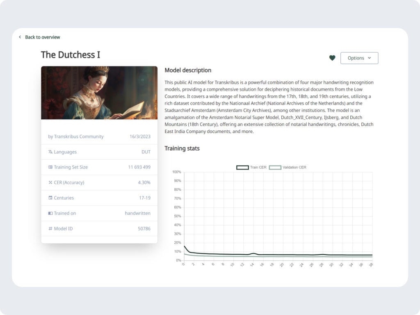Click the Train CER legend color box
Screen dimensions: 420x315
pos(242,167)
